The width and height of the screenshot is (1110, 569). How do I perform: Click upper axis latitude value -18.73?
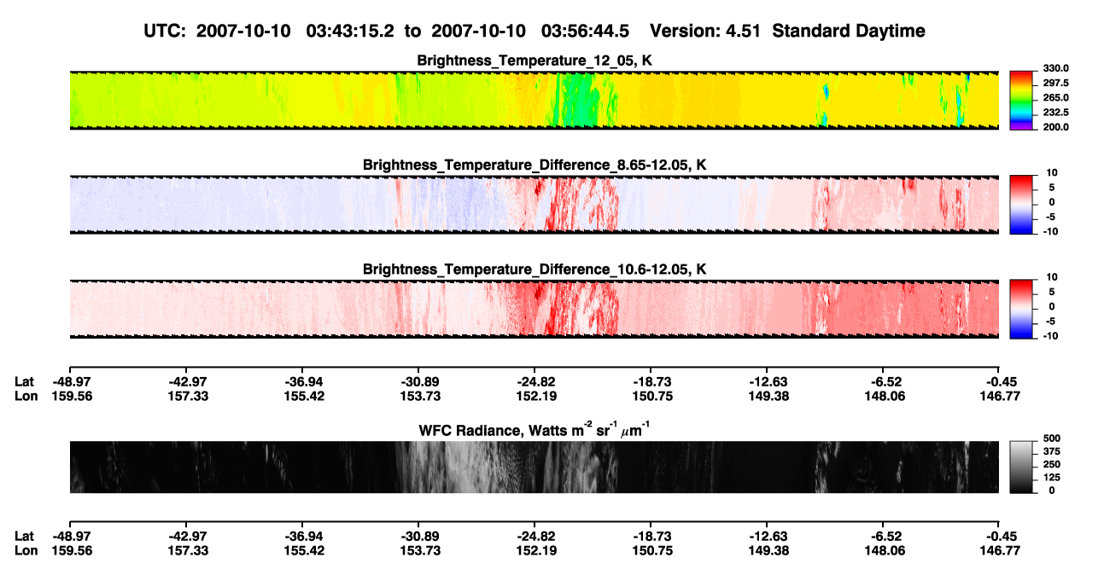tap(651, 381)
